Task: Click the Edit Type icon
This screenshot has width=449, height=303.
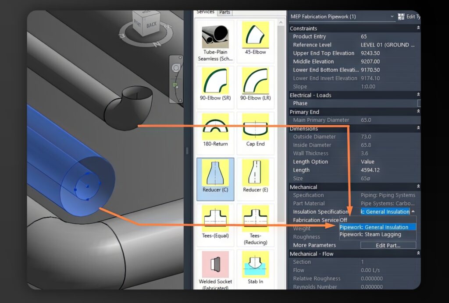Action: click(401, 17)
